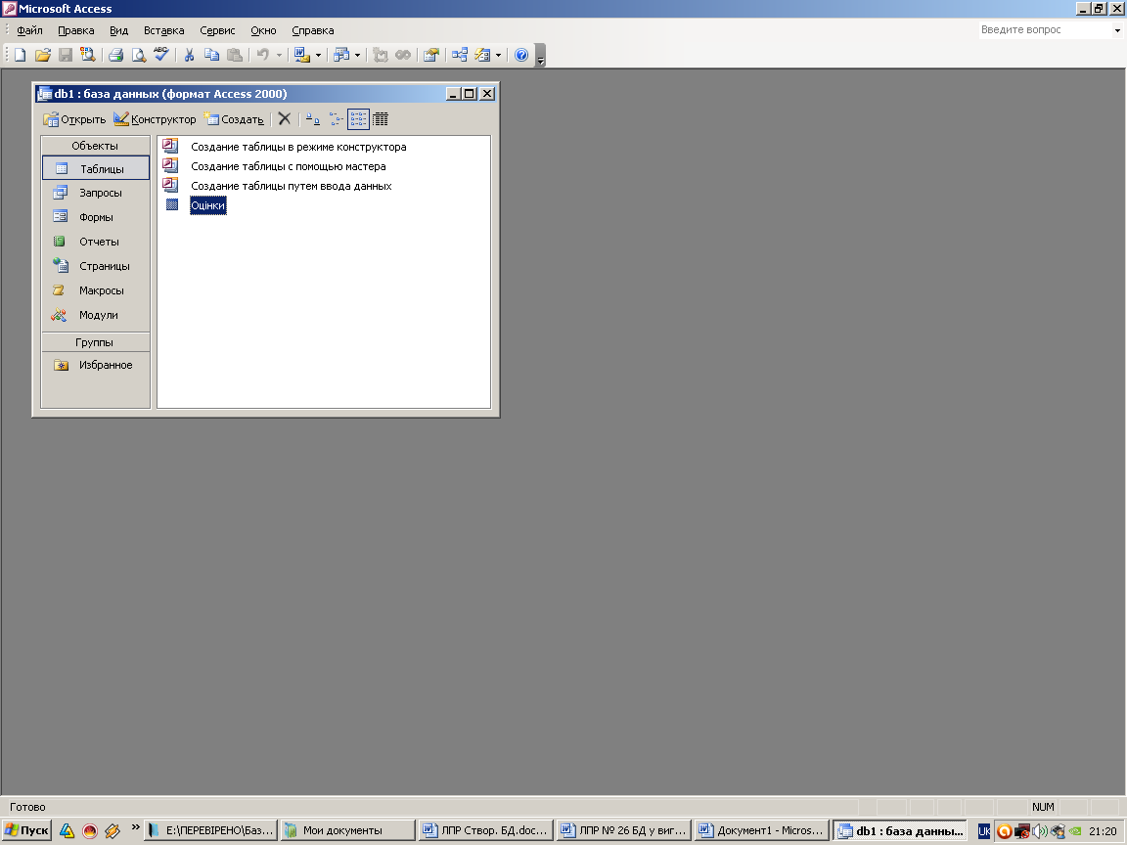Select Макросы in the objects pane

[96, 290]
